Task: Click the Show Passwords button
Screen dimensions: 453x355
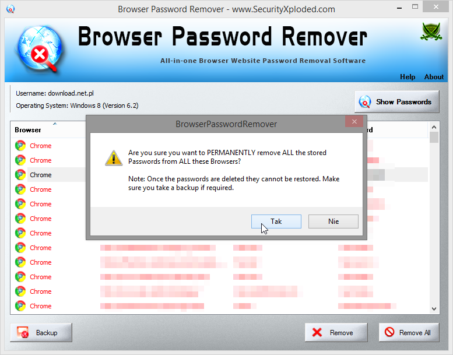Action: [x=396, y=101]
